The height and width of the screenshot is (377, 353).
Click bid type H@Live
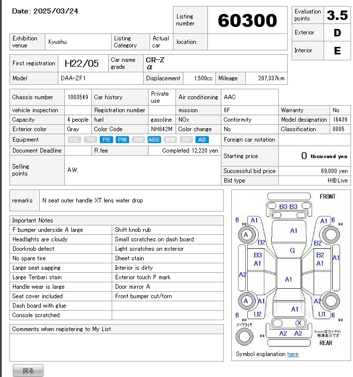338,181
